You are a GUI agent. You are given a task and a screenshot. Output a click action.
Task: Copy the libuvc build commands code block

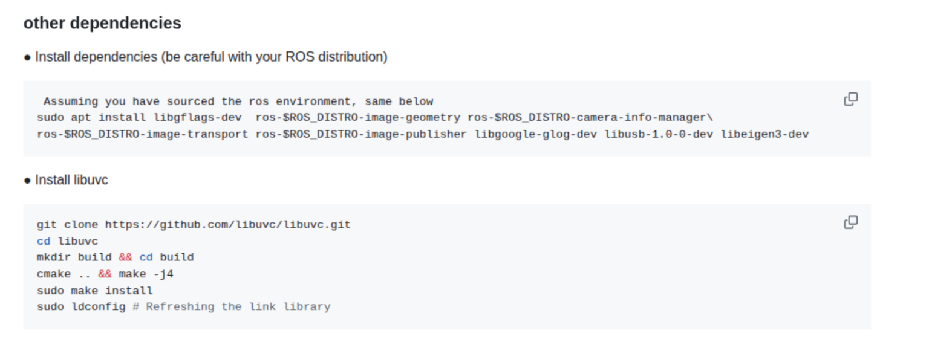(x=850, y=222)
